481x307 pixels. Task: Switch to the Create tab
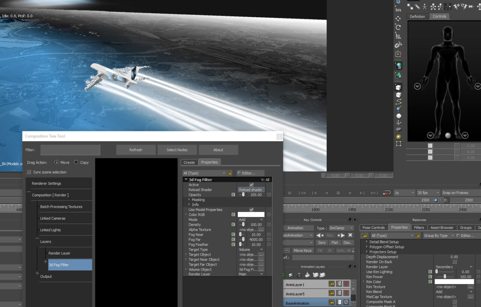pyautogui.click(x=189, y=163)
